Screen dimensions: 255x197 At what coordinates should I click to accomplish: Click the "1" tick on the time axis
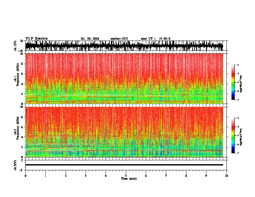click(x=45, y=176)
